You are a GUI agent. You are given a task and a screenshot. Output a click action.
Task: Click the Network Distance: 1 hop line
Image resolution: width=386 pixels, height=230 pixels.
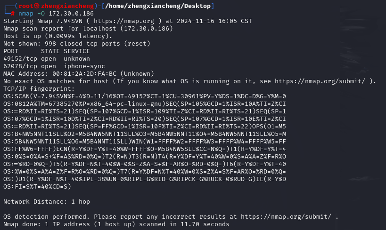click(47, 202)
